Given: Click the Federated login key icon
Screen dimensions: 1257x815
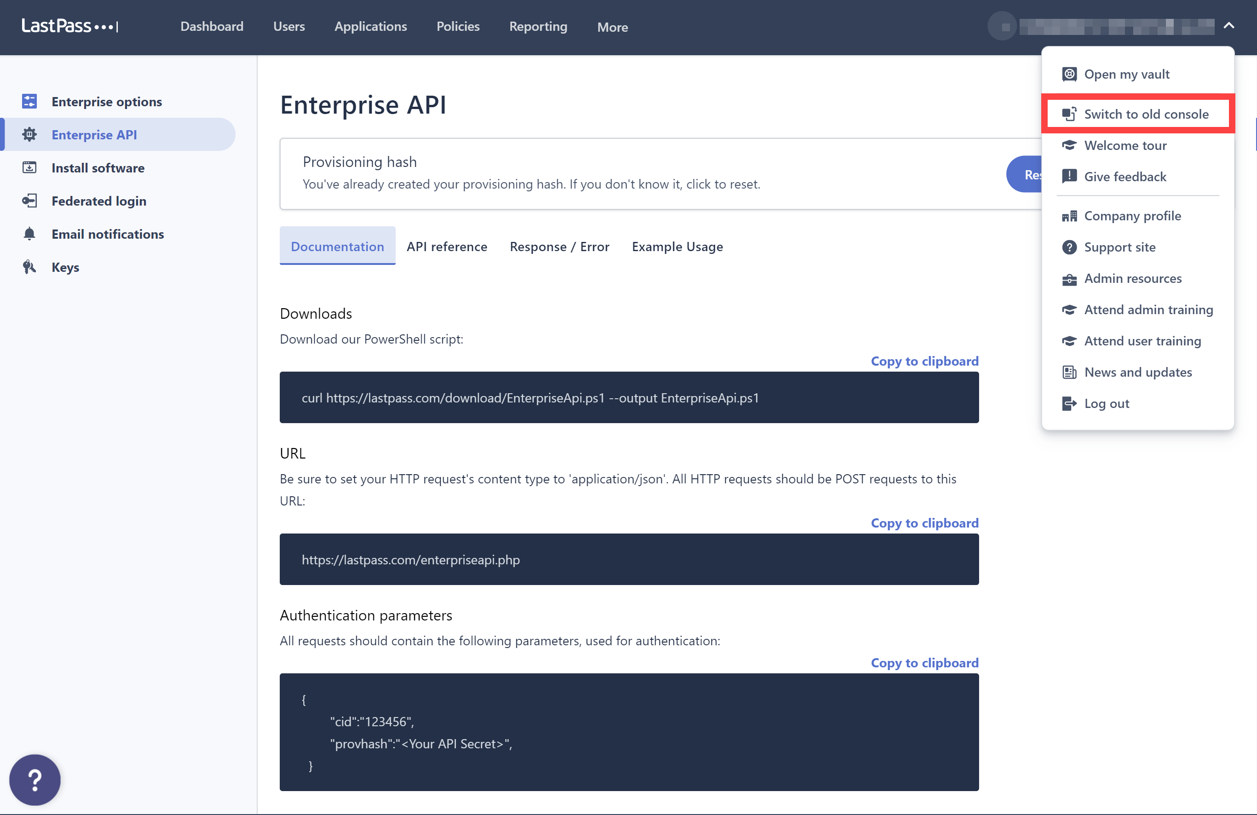Looking at the screenshot, I should click(29, 201).
